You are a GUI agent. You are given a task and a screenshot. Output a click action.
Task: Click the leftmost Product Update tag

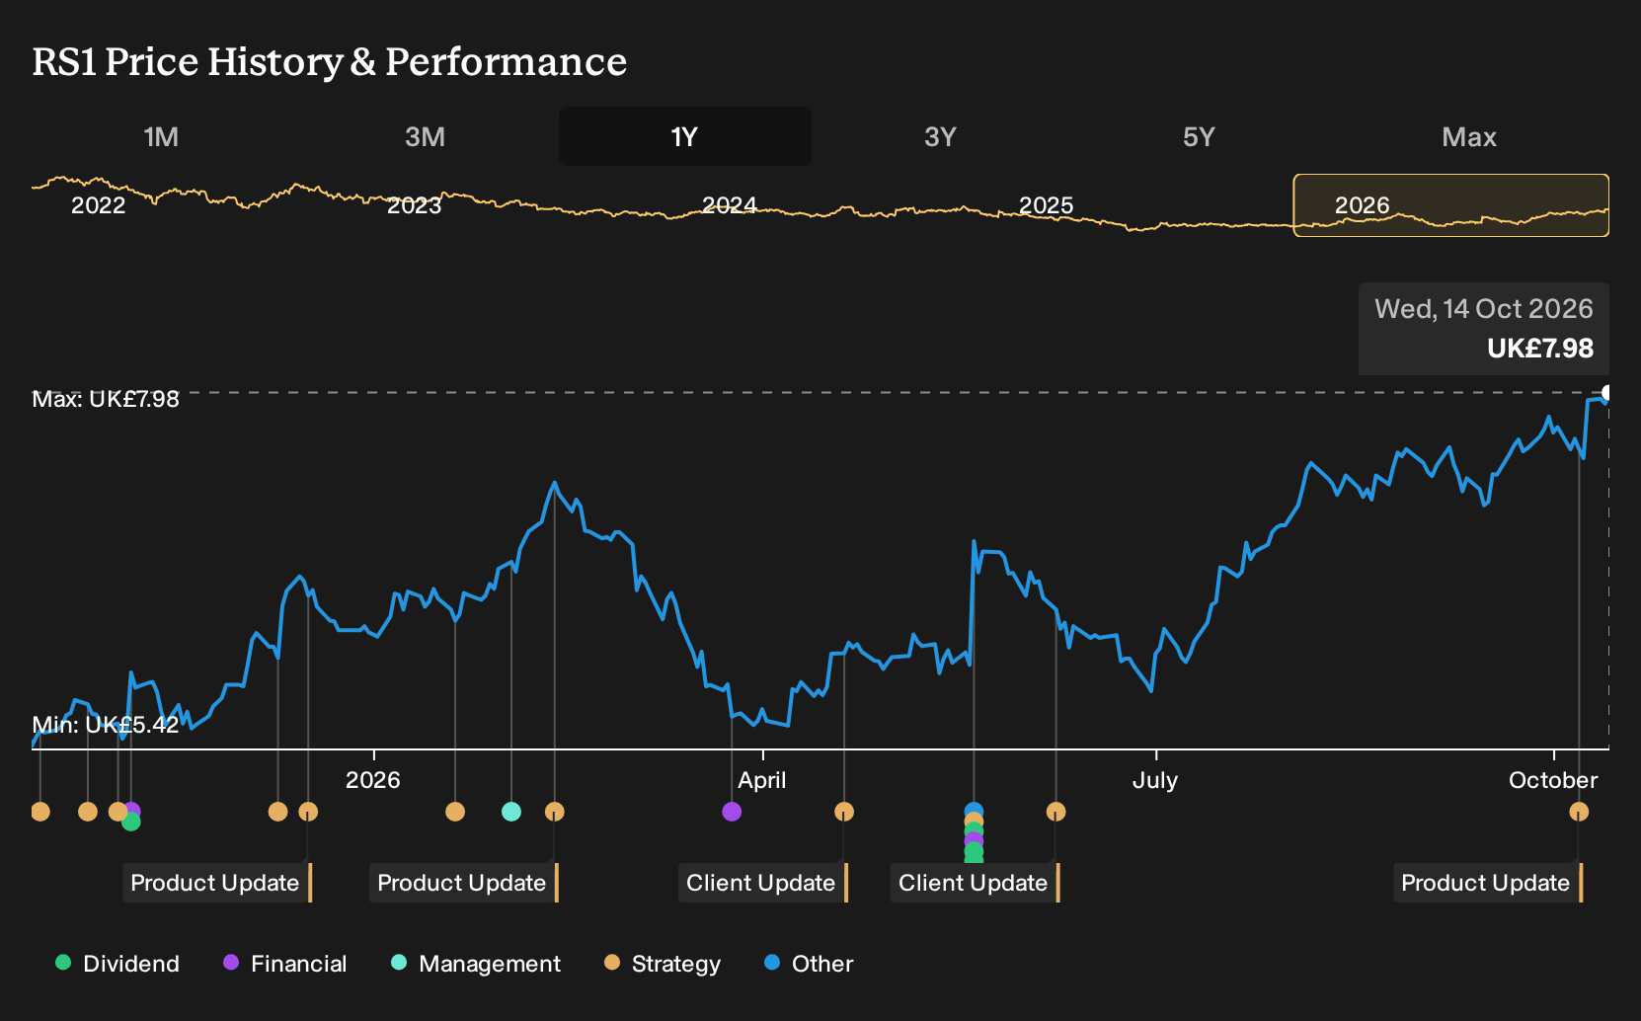[x=217, y=883]
